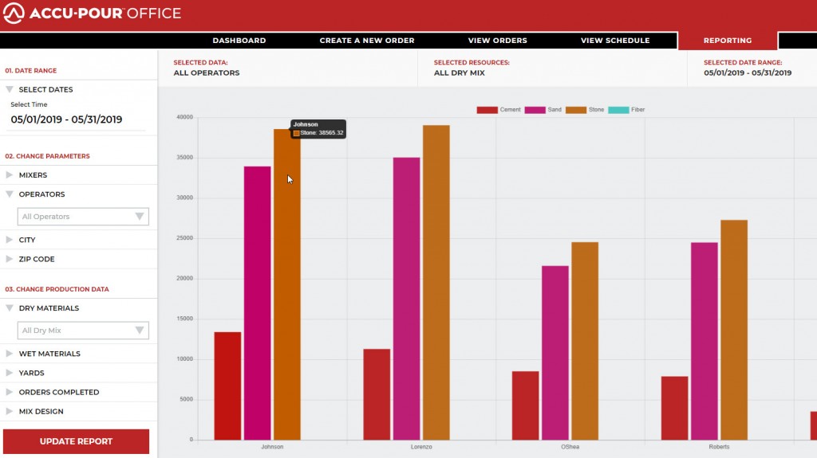Switch to View Orders tab
817x458 pixels.
pyautogui.click(x=498, y=41)
